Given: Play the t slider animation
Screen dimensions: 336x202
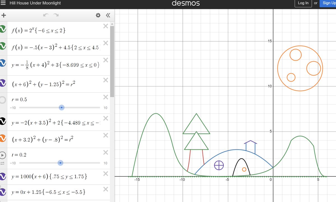Looking at the screenshot, I should click(x=3, y=155).
